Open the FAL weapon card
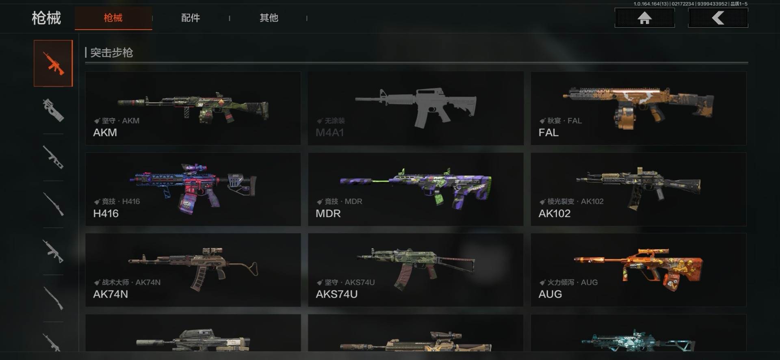 638,108
